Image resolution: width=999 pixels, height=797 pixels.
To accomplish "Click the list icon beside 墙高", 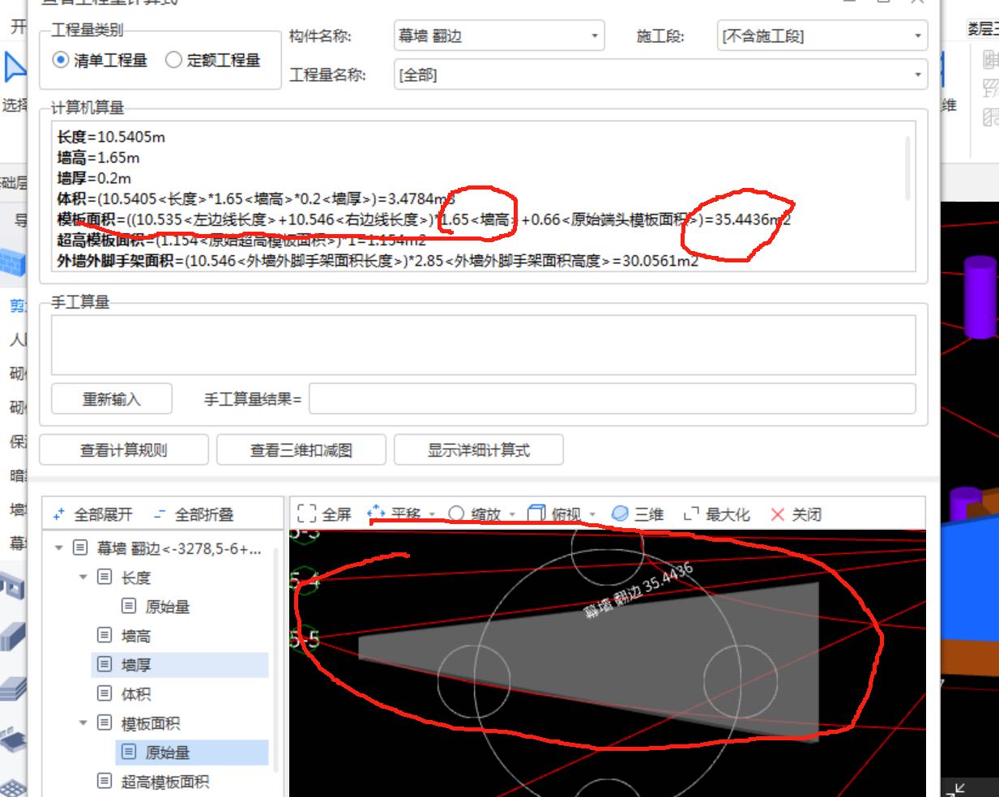I will click(105, 635).
